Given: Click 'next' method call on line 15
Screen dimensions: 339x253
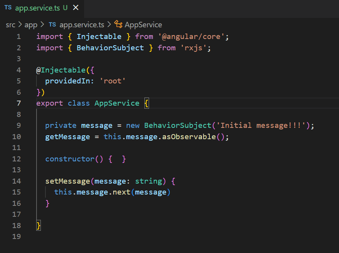Looking at the screenshot, I should pyautogui.click(x=121, y=192).
